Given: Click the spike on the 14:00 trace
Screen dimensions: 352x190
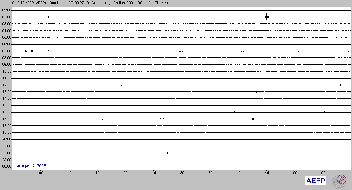Looking at the screenshot, I should tap(285, 99).
